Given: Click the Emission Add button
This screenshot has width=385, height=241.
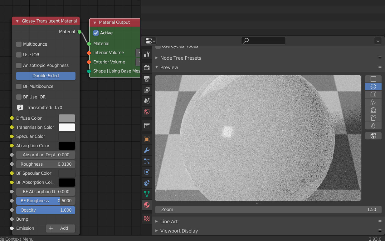Looking at the screenshot, I should [x=61, y=228].
